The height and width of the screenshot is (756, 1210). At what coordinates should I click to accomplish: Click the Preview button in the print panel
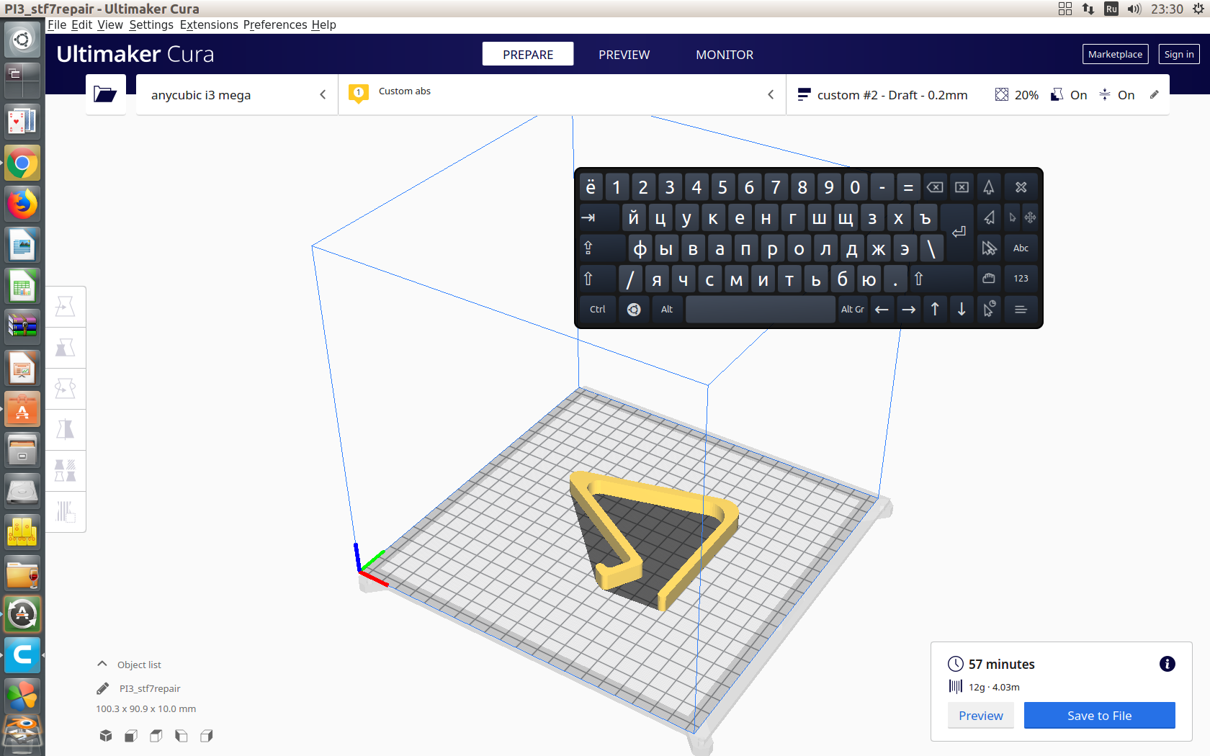pyautogui.click(x=980, y=716)
